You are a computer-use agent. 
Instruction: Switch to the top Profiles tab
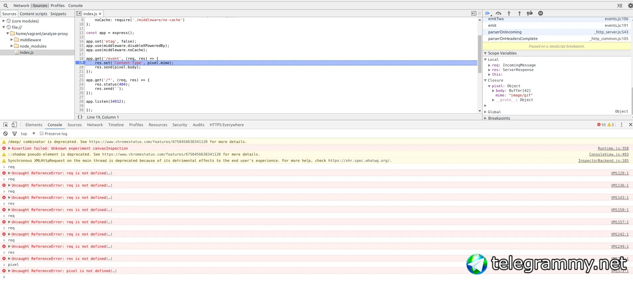(58, 6)
